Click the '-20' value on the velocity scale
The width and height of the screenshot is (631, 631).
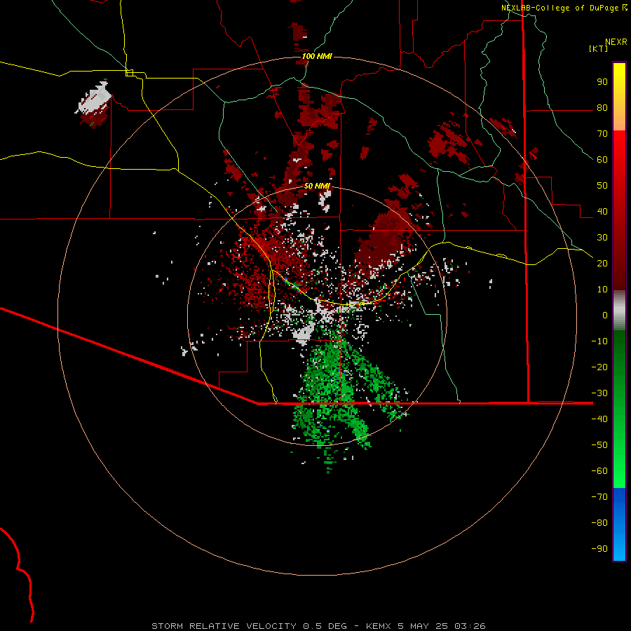(599, 367)
